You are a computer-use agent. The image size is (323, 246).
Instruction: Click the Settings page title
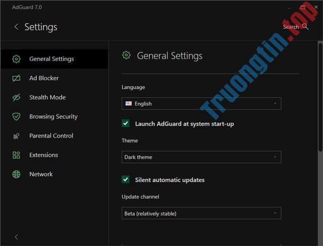(x=41, y=27)
